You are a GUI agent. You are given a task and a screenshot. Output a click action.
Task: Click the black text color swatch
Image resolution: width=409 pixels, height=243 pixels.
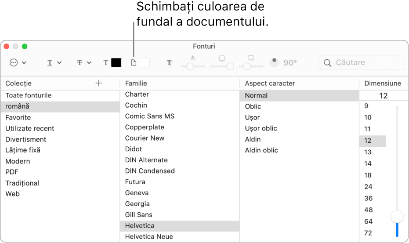tap(116, 63)
